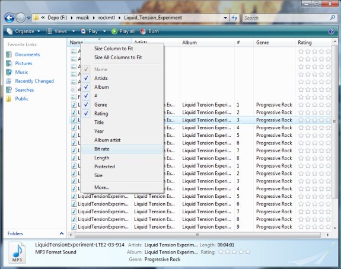Click the search magnifier icon
The width and height of the screenshot is (341, 269).
[x=333, y=18]
